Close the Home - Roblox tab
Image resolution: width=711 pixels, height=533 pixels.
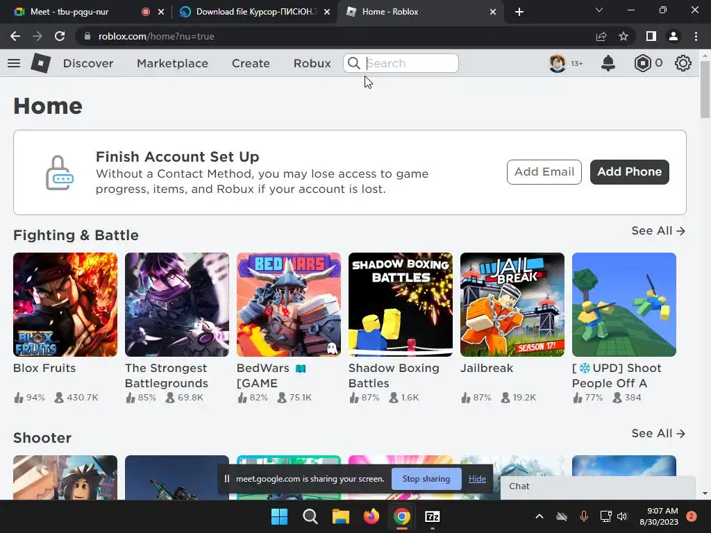click(493, 12)
